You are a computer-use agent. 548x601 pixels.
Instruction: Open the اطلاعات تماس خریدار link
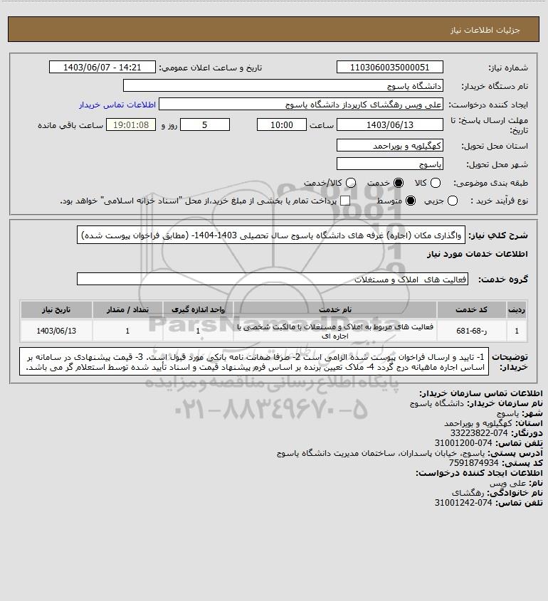[x=117, y=105]
